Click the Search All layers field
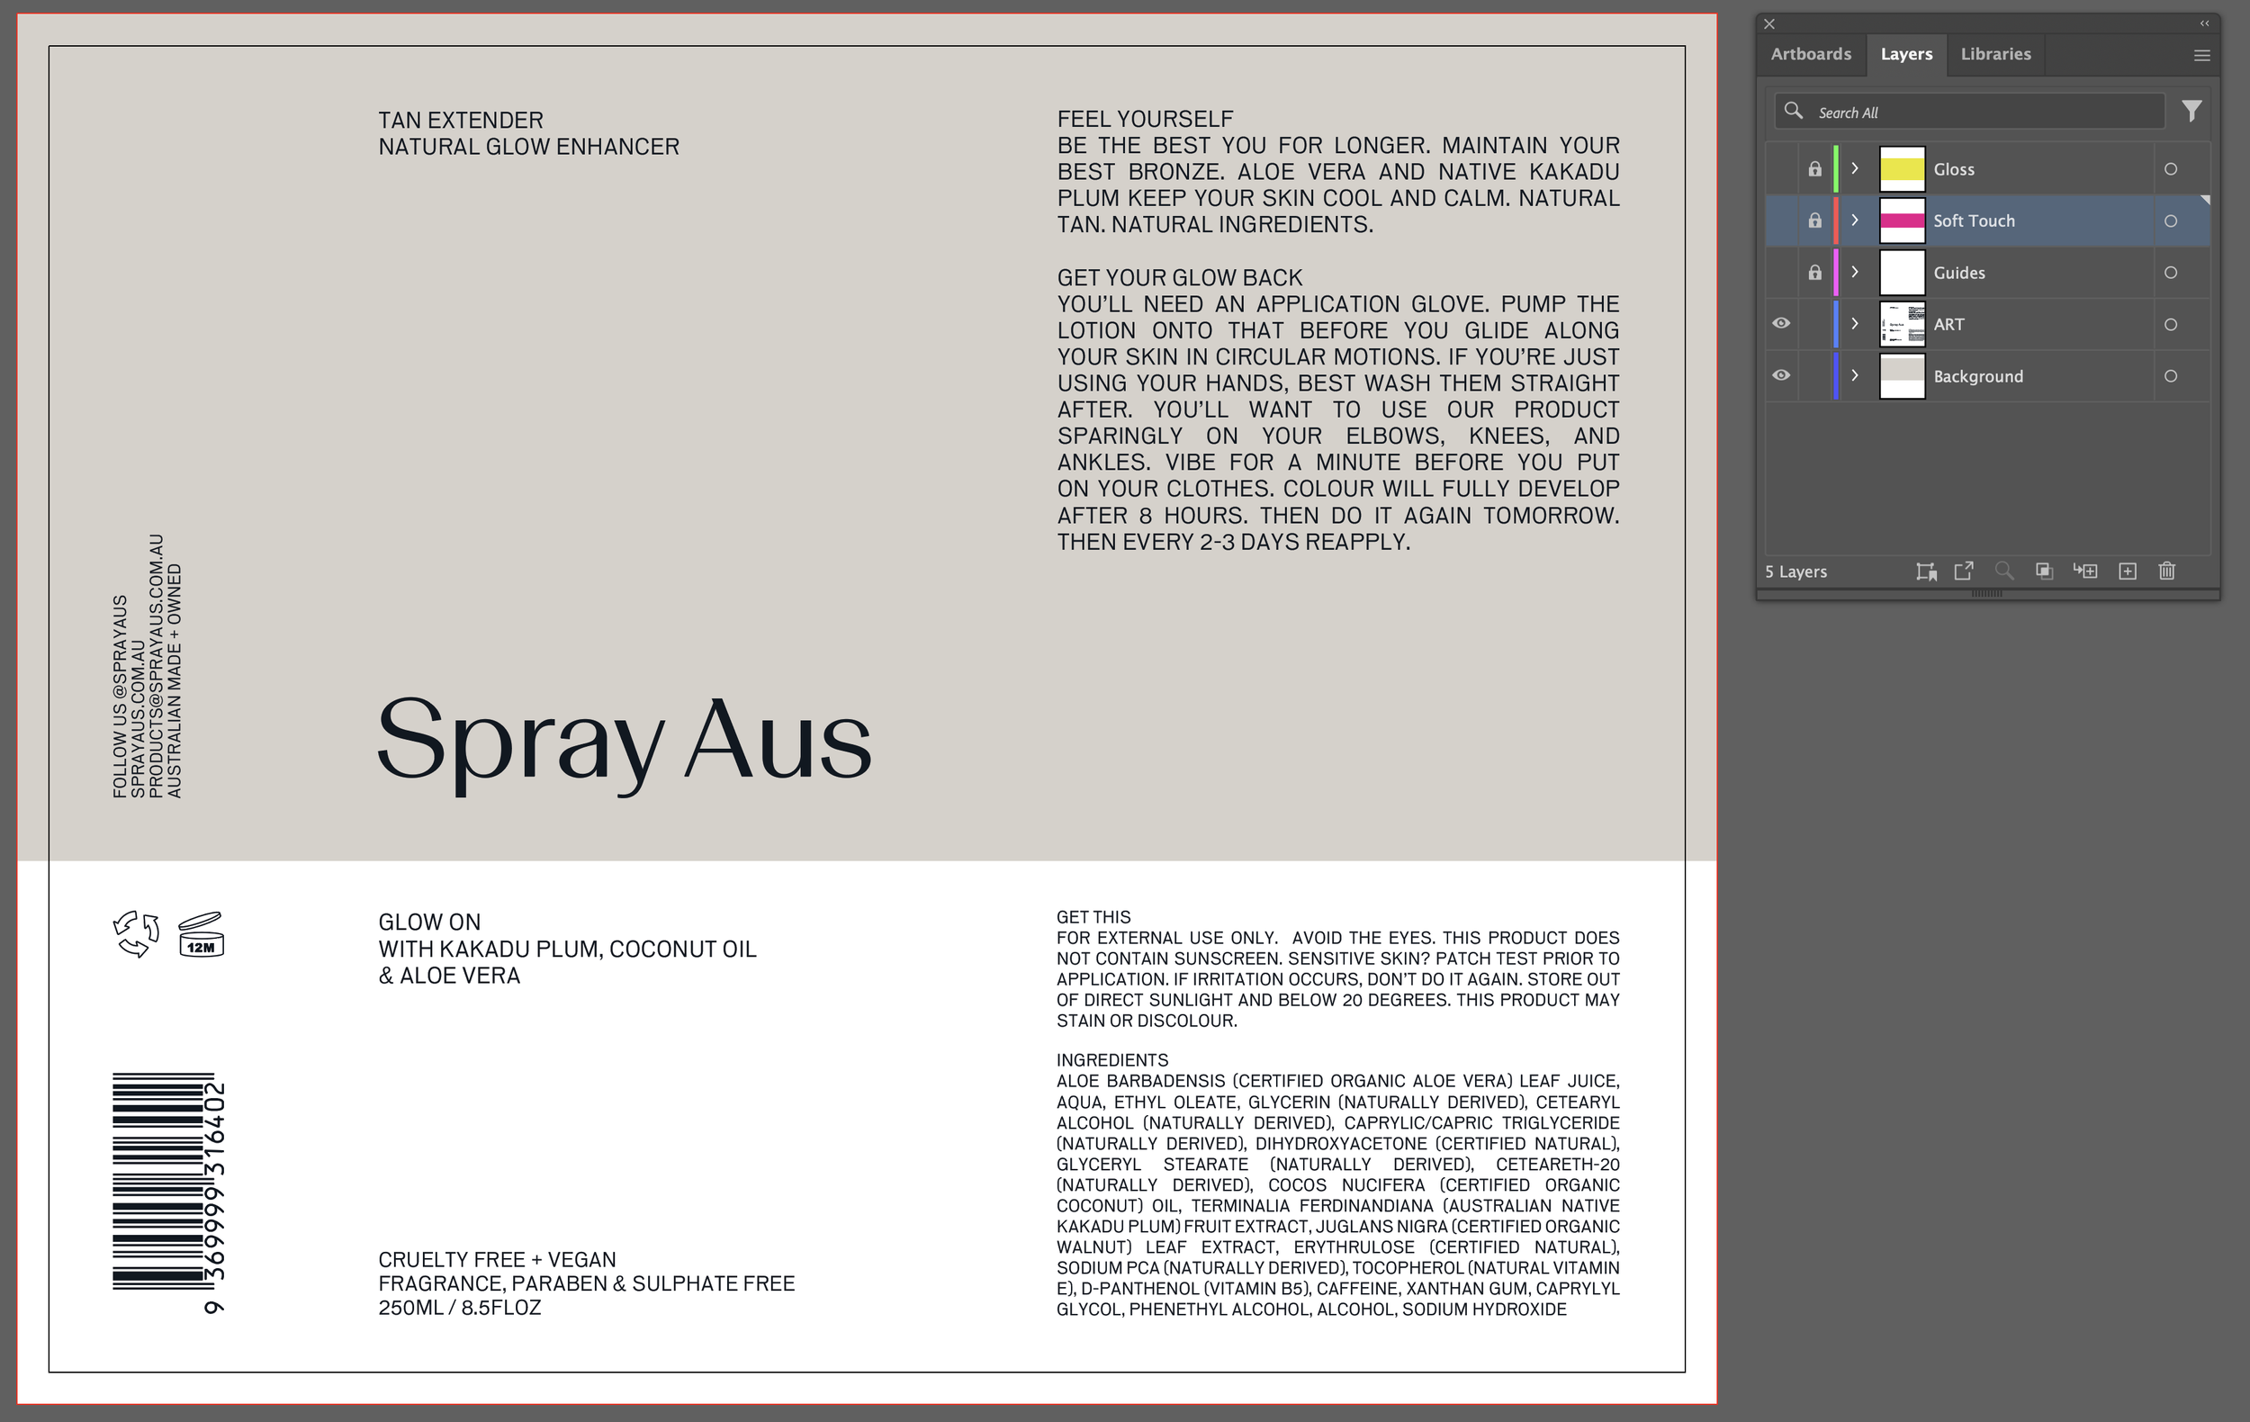Image resolution: width=2250 pixels, height=1422 pixels. [1981, 112]
